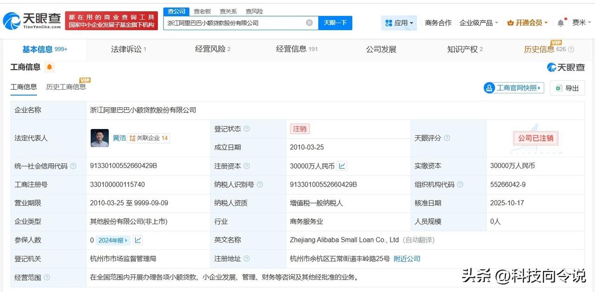Screen dimensions: 595x292
Task: Open the 附近公司 link
Action: coord(407,259)
